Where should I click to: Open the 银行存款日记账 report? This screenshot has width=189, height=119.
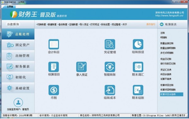168,64
